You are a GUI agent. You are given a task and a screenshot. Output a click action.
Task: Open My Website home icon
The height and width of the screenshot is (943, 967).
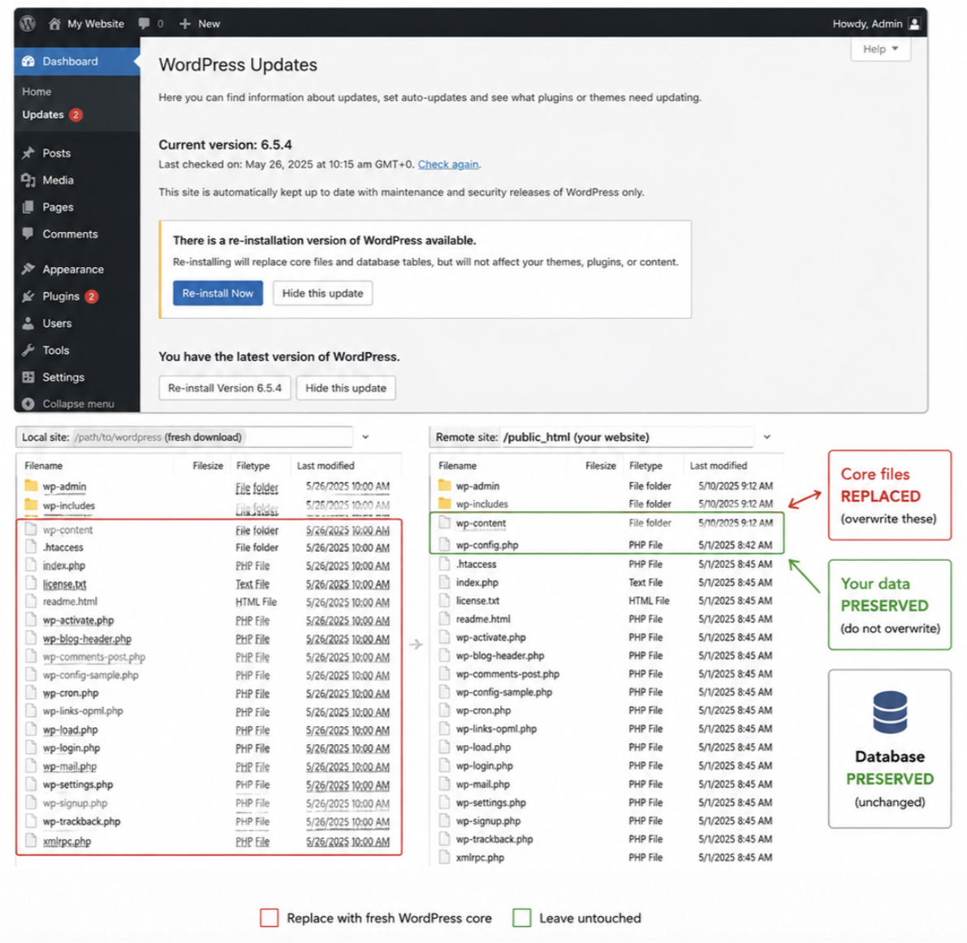pyautogui.click(x=55, y=24)
